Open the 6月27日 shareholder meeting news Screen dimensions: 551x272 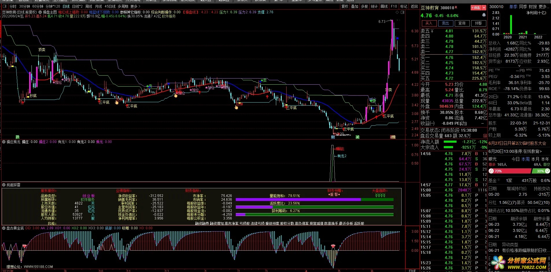click(517, 143)
